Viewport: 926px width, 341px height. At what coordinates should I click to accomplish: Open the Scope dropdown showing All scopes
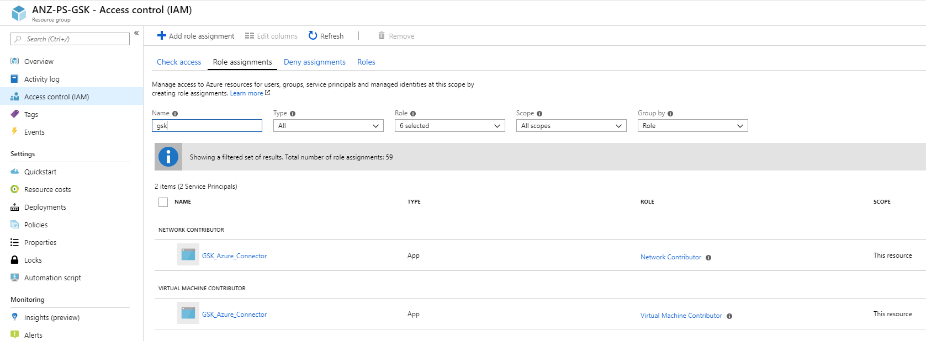pos(572,126)
